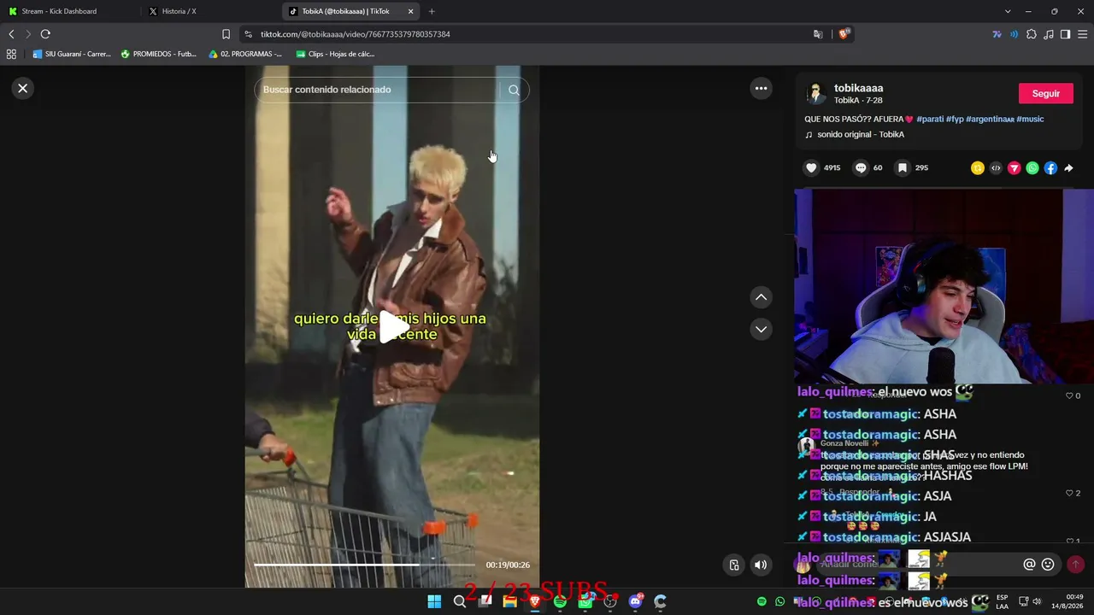Open the Windows Start menu
Viewport: 1094px width, 615px height.
434,601
